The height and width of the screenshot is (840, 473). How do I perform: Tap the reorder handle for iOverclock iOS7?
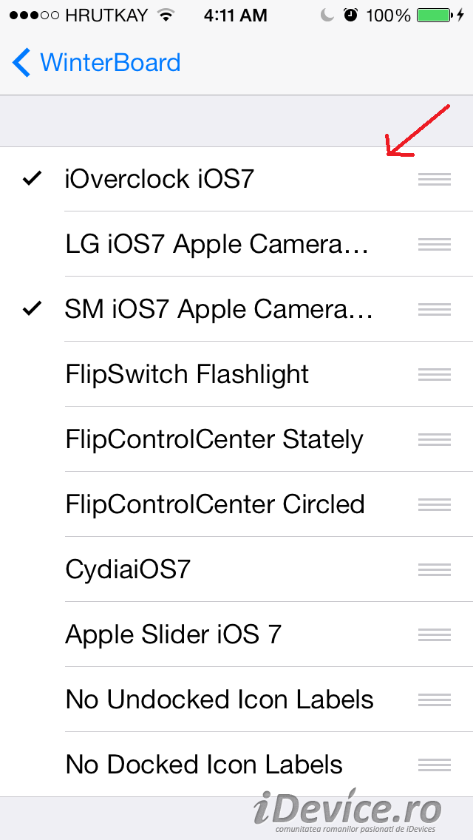[434, 179]
